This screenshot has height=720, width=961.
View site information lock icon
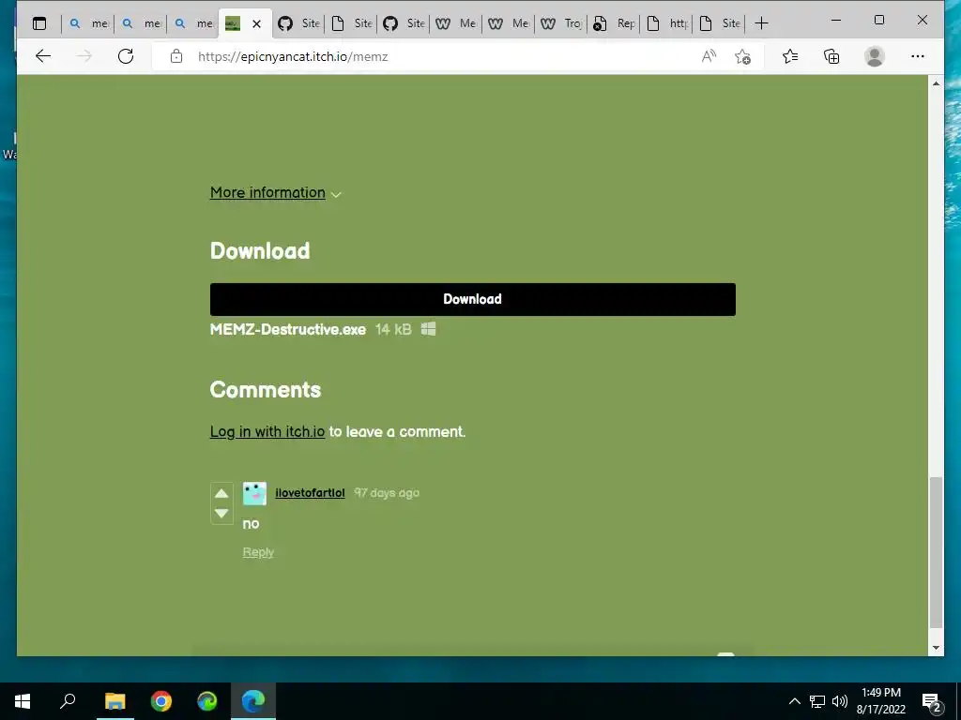click(176, 56)
